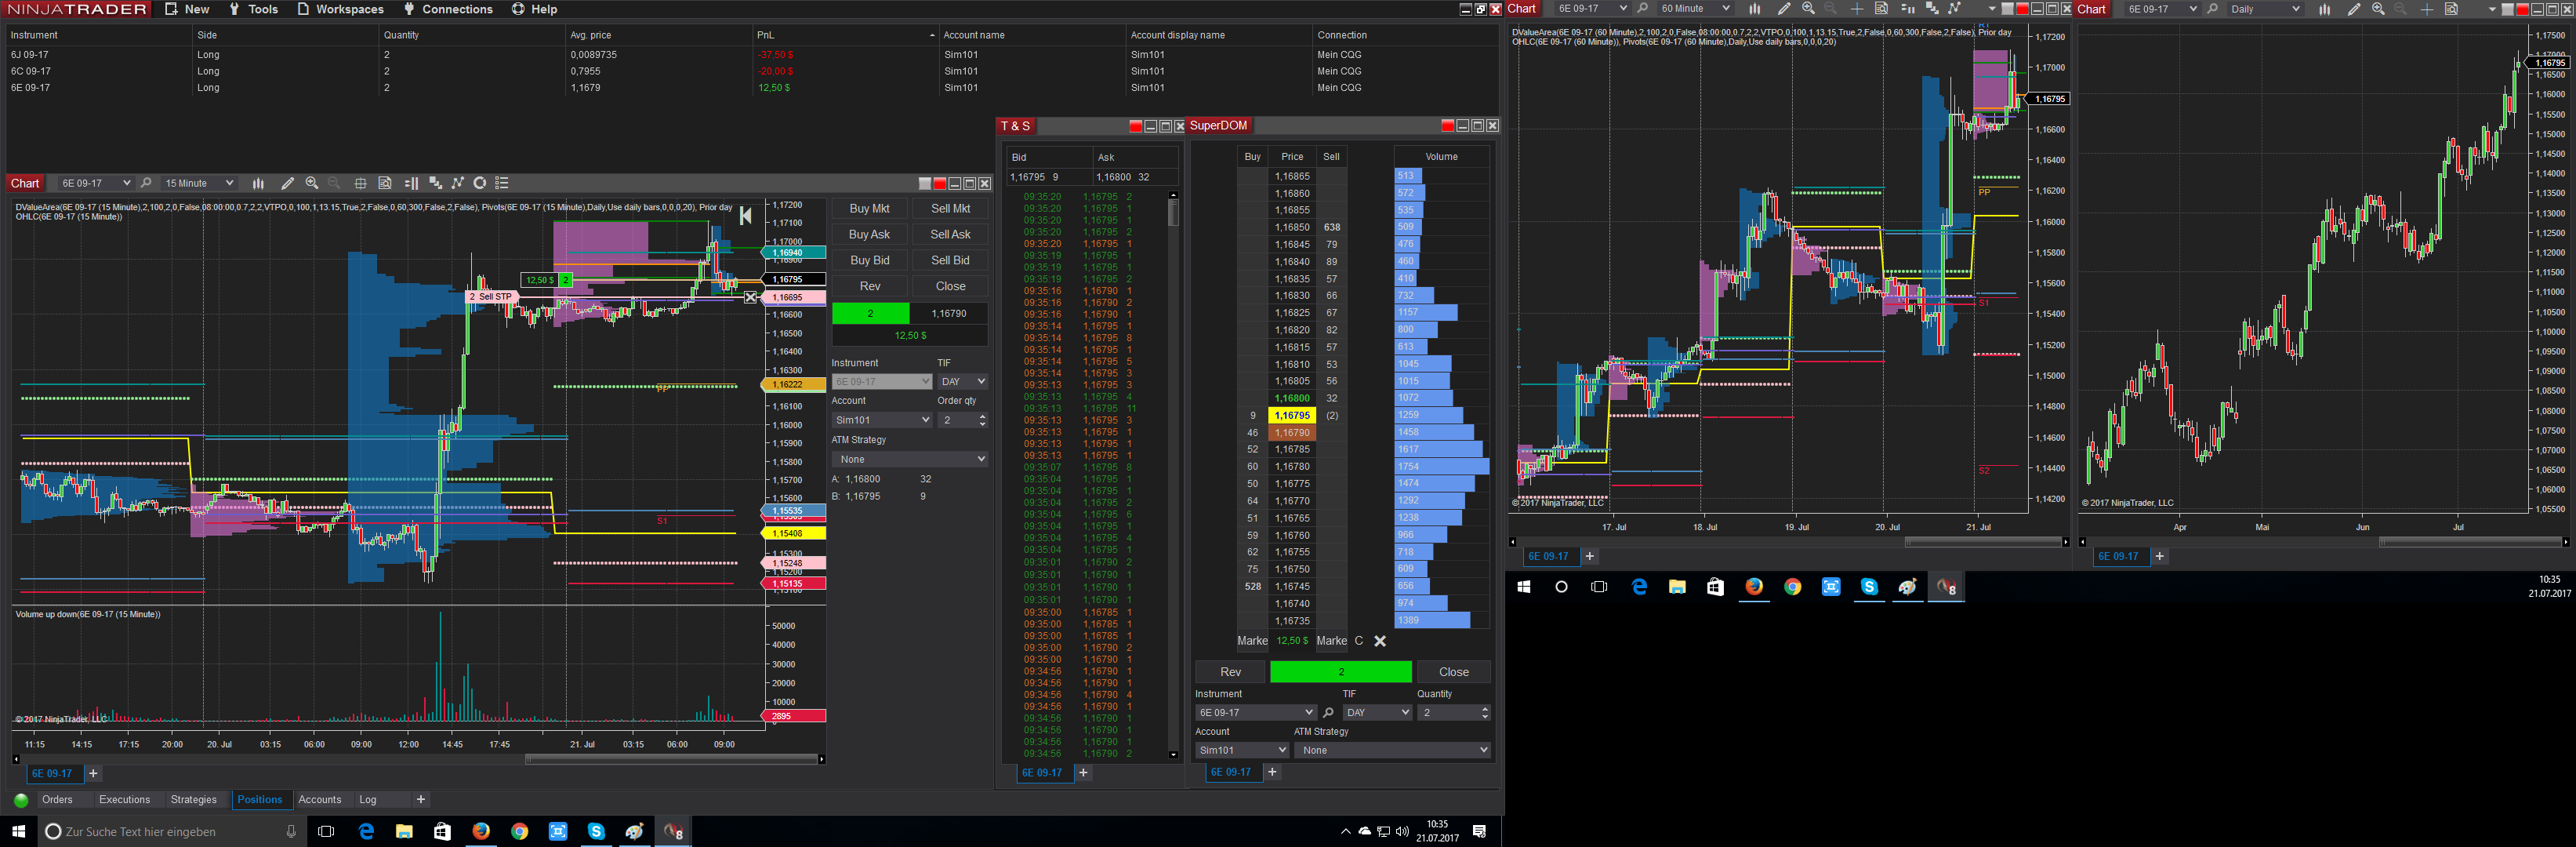
Task: Open instrument search in the 60 Minute chart
Action: pos(1642,9)
